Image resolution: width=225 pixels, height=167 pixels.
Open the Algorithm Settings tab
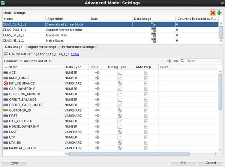coord(42,47)
